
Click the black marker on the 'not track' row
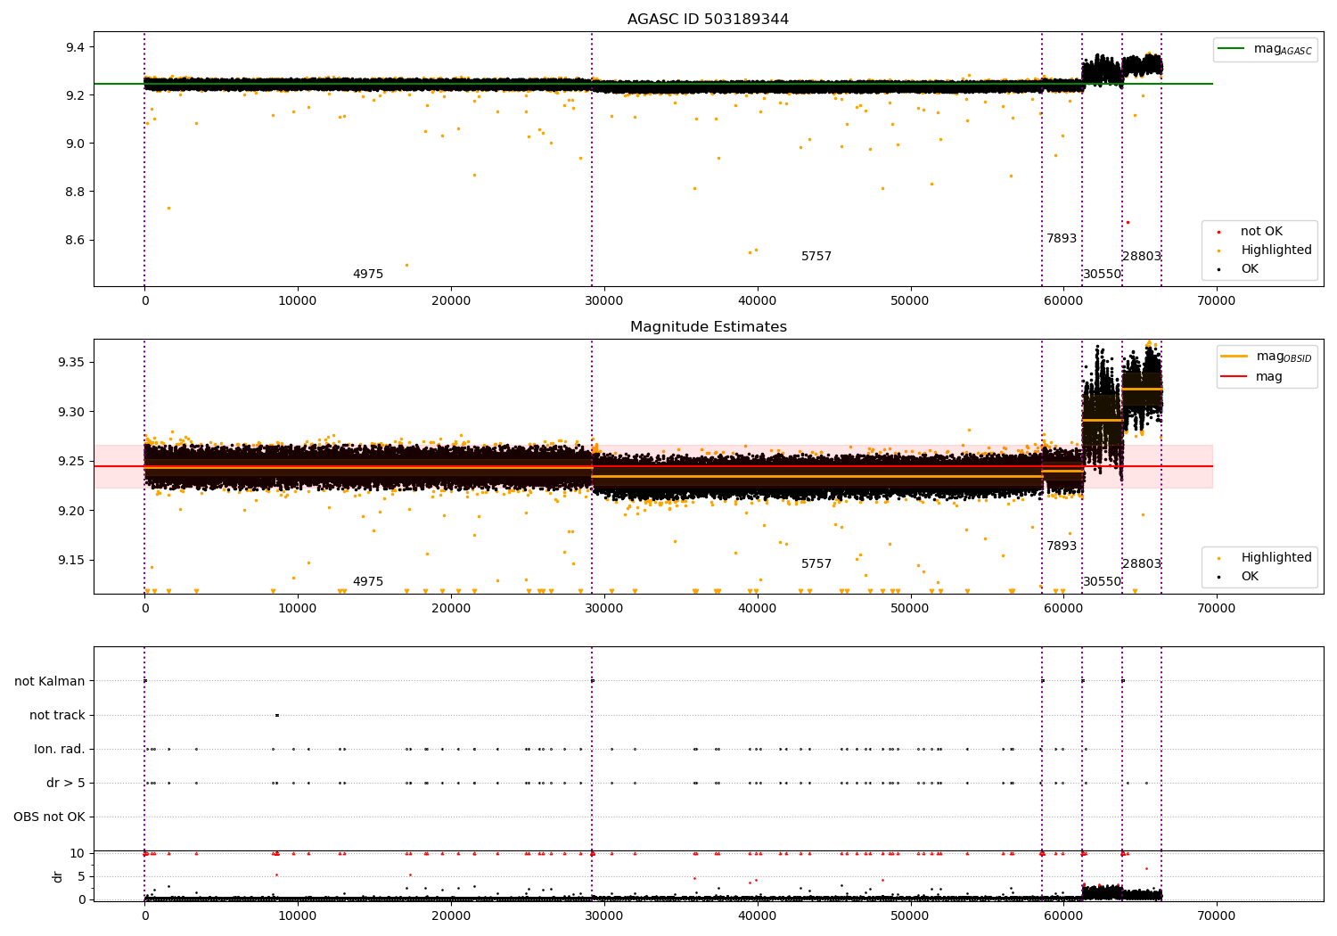pyautogui.click(x=277, y=715)
